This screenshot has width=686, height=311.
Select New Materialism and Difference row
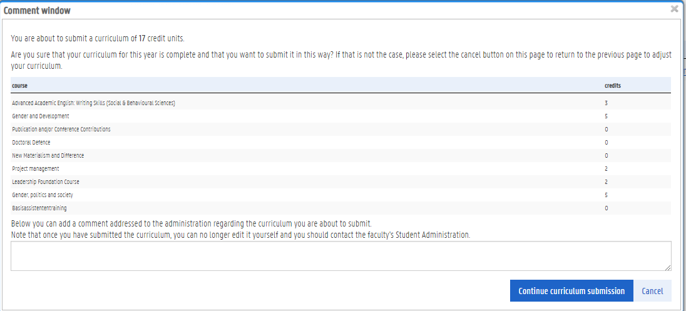[x=48, y=155]
